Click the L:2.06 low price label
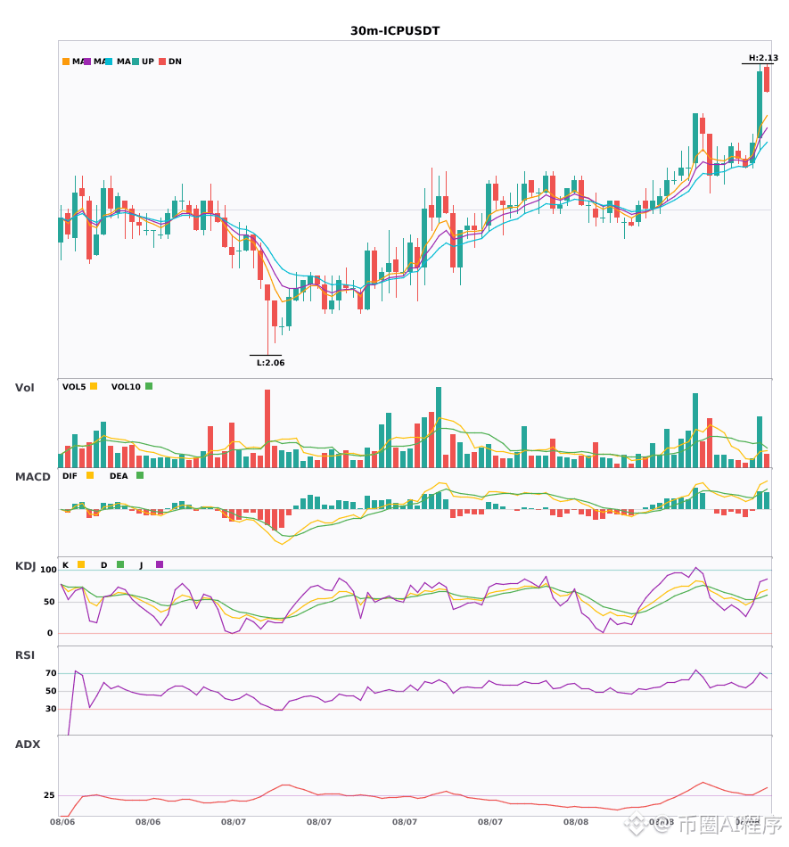The height and width of the screenshot is (847, 789). (270, 363)
